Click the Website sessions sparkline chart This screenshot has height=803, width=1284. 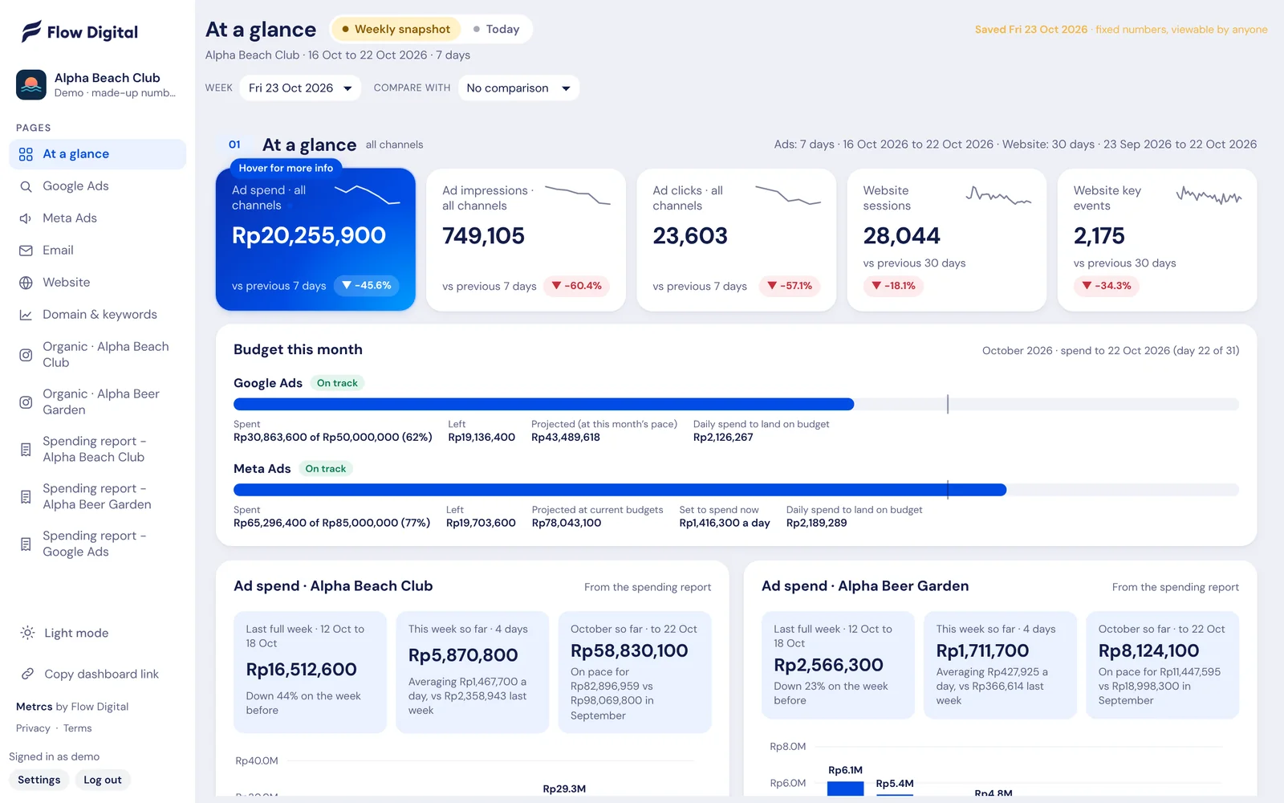click(x=998, y=195)
